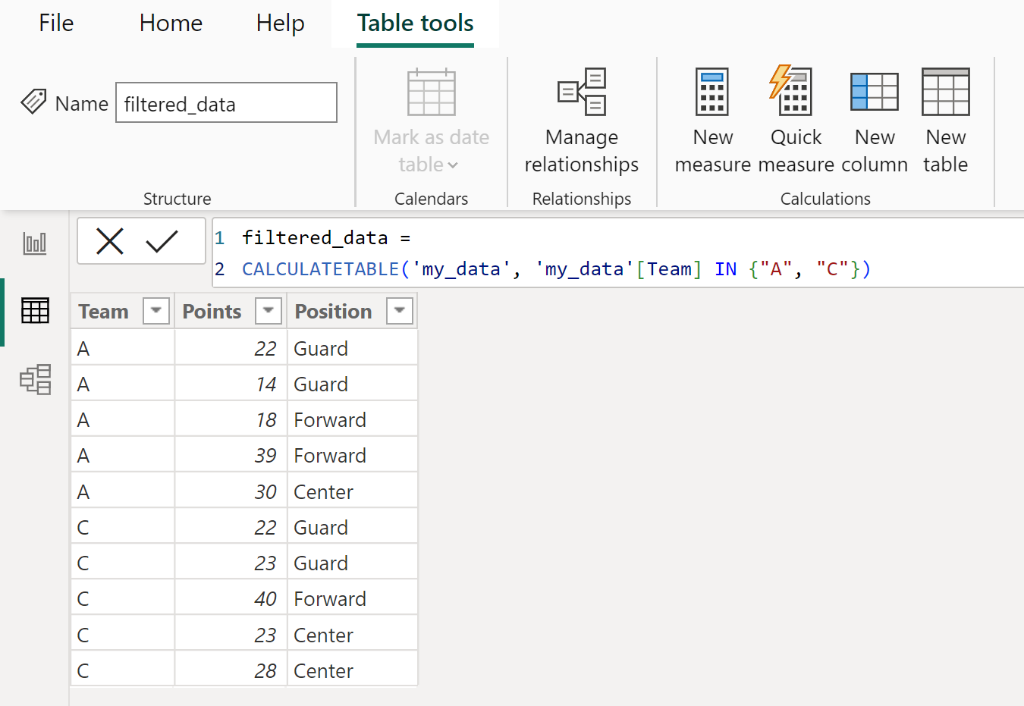Open the Help tab
This screenshot has height=706, width=1024.
click(x=280, y=23)
